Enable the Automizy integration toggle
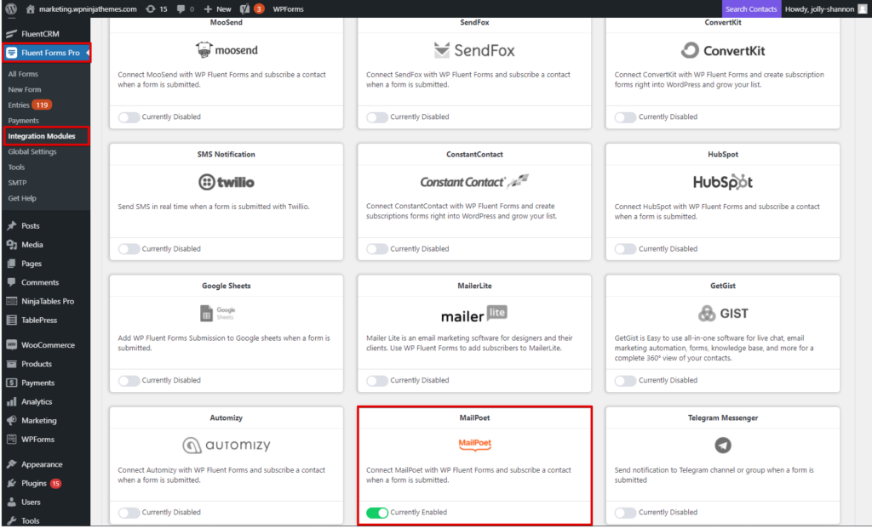This screenshot has height=528, width=872. pyautogui.click(x=129, y=513)
